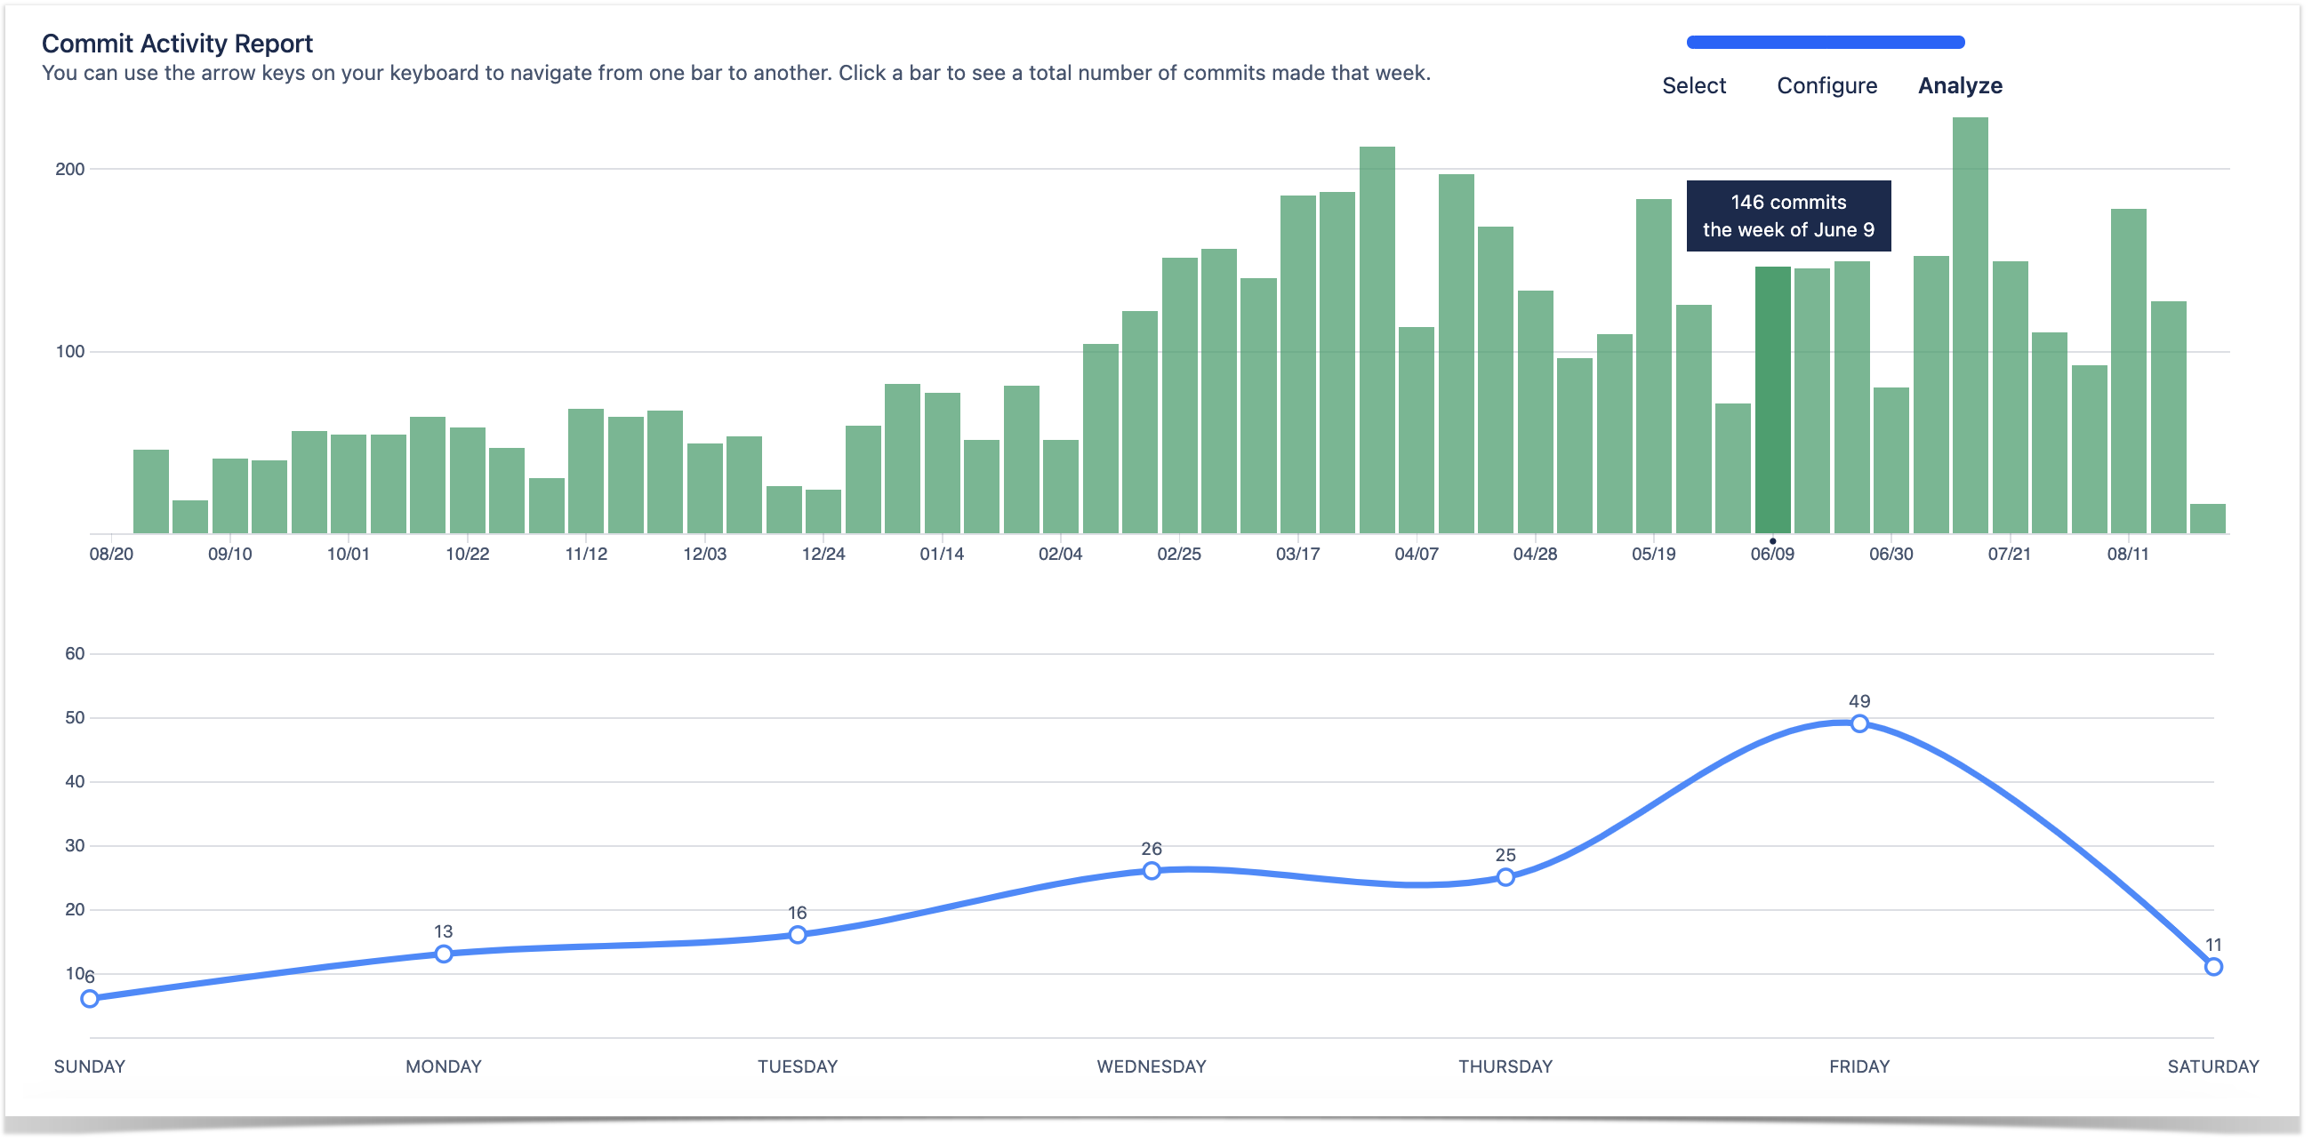Click the 200 y-axis label

click(70, 170)
